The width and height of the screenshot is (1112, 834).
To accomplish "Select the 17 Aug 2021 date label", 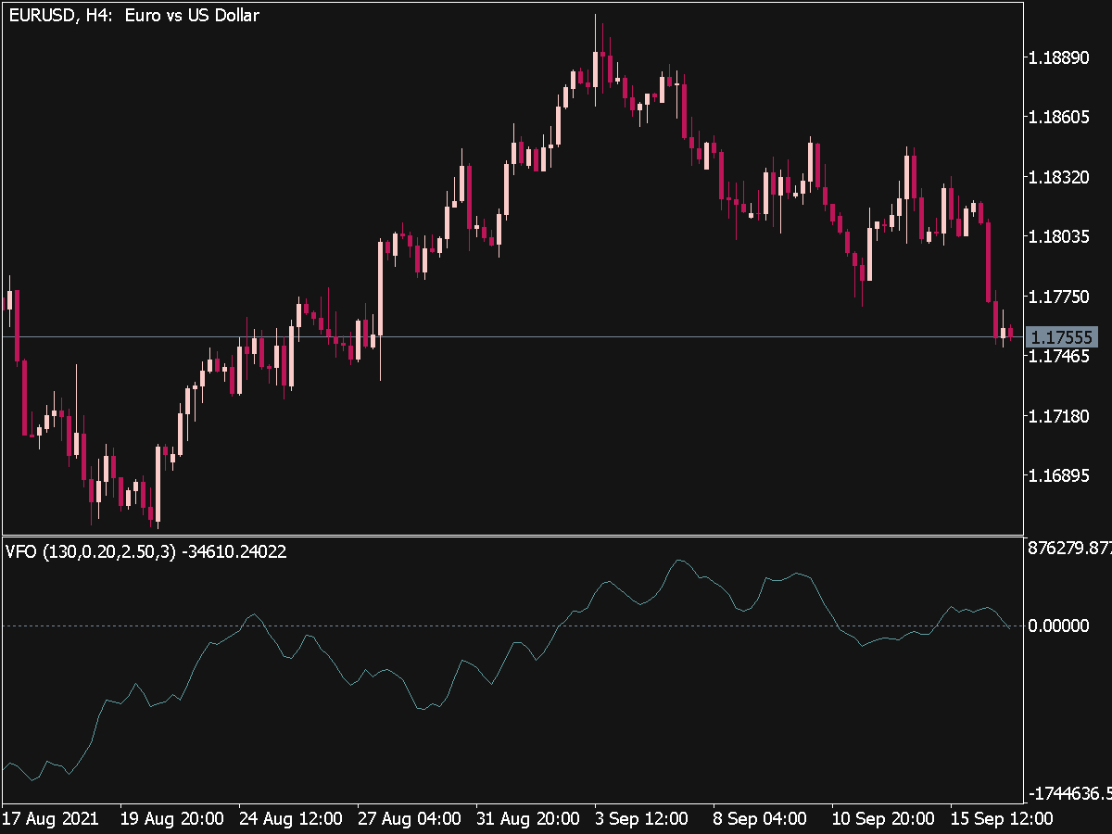I will [50, 819].
